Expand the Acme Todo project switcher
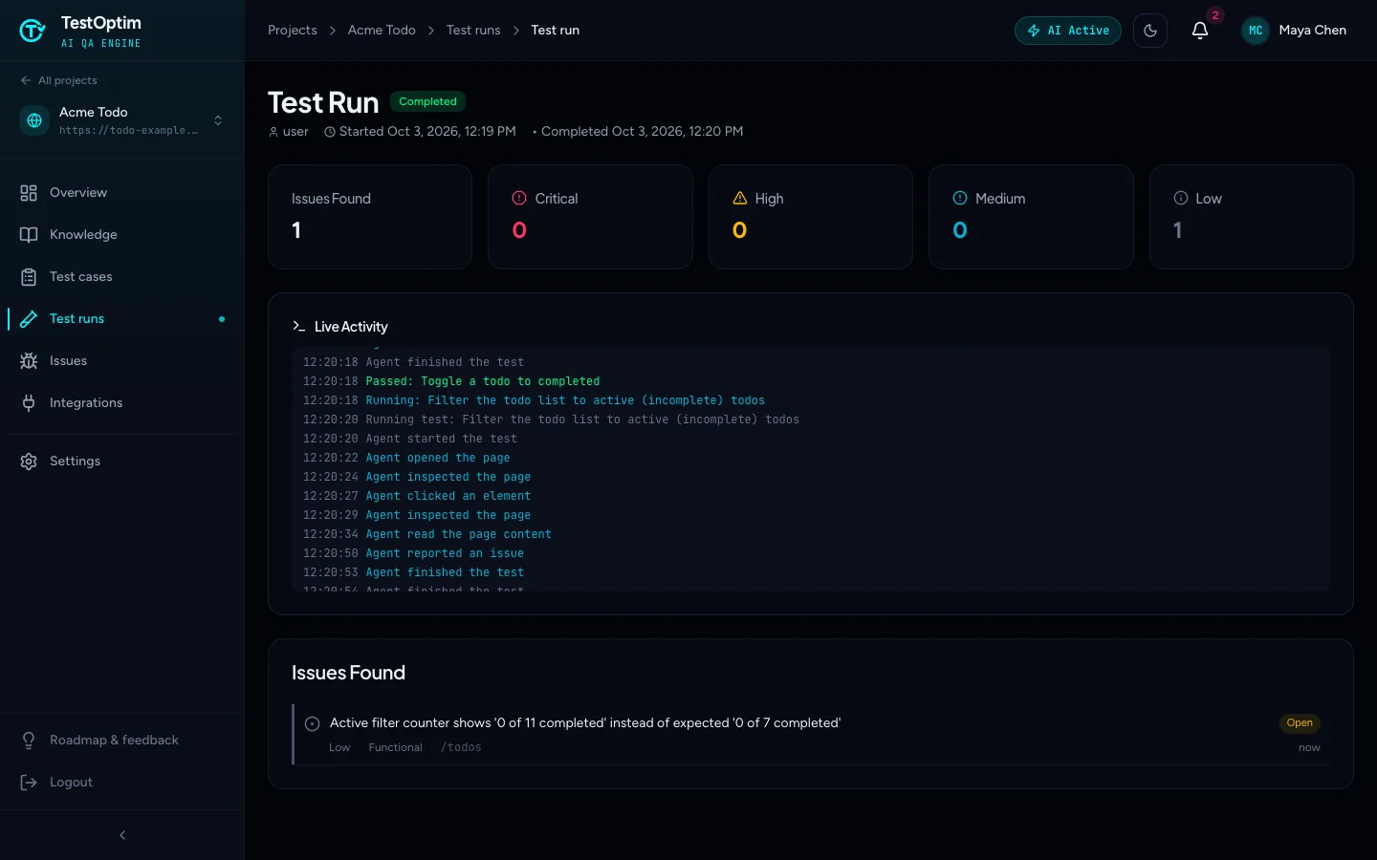Viewport: 1377px width, 860px height. tap(218, 120)
